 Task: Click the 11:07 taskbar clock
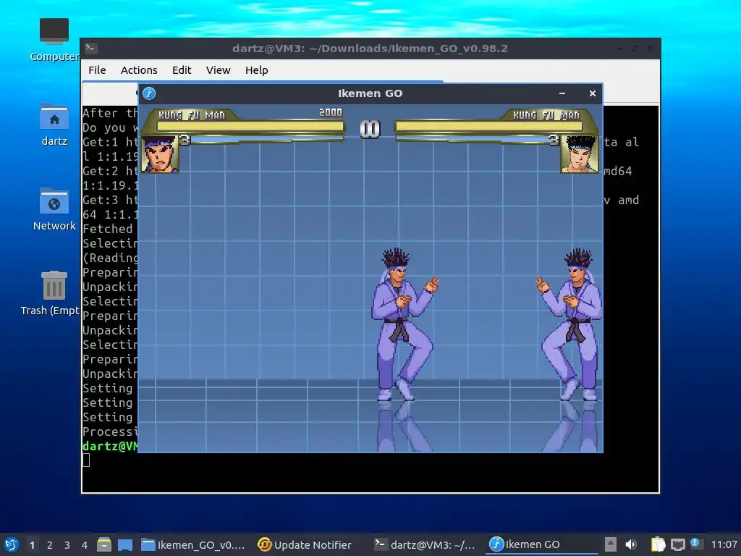click(x=724, y=544)
